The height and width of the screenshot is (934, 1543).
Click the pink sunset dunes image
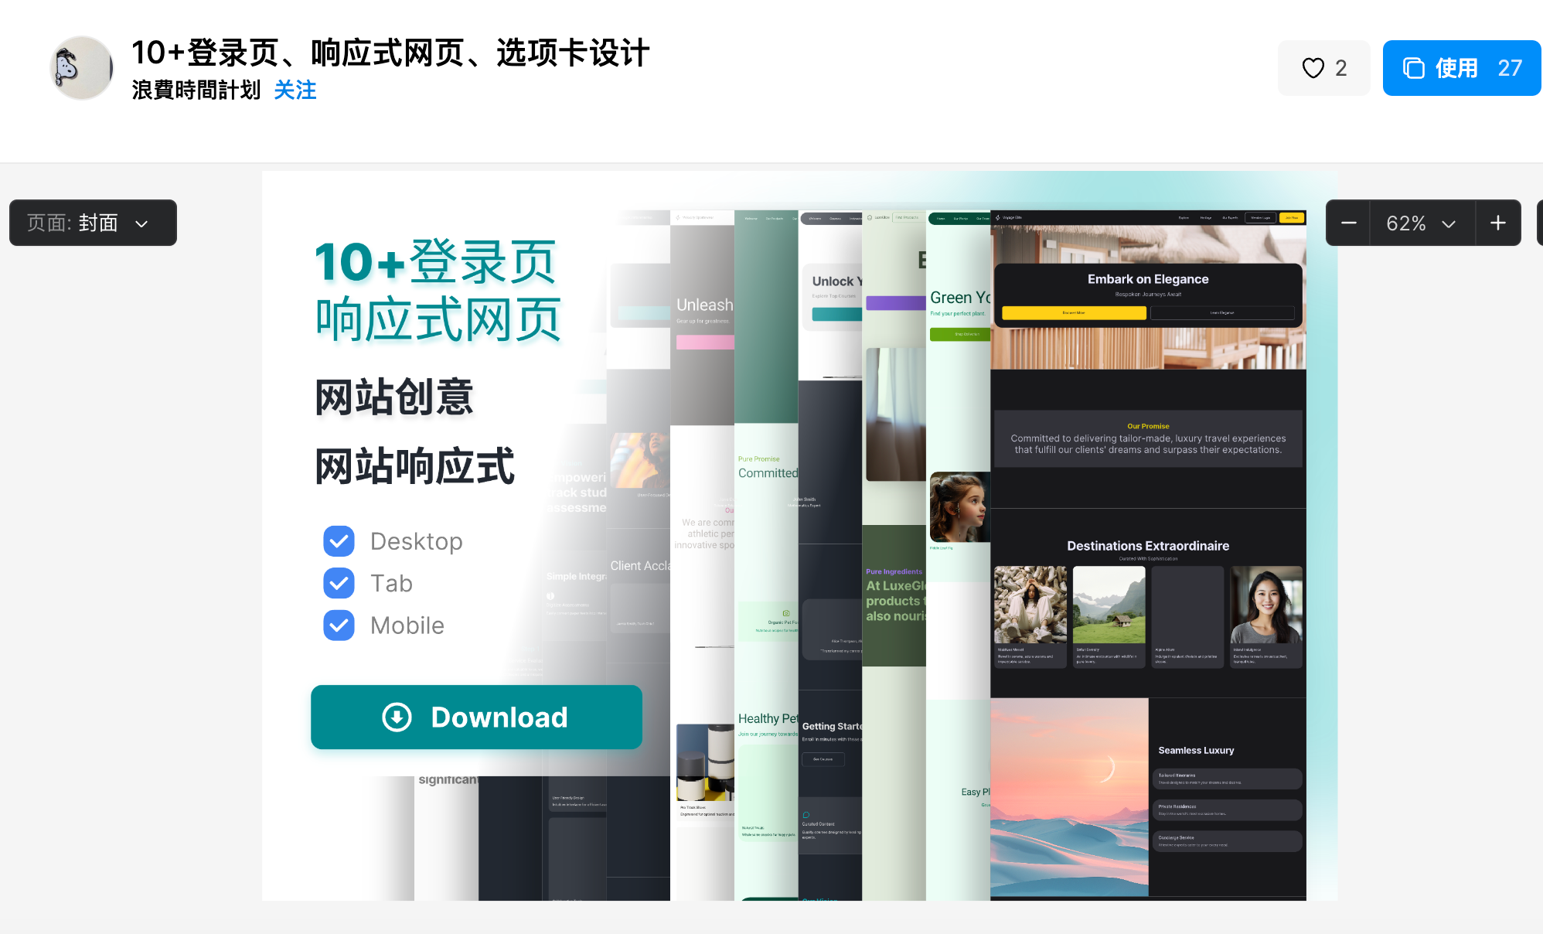[1069, 797]
